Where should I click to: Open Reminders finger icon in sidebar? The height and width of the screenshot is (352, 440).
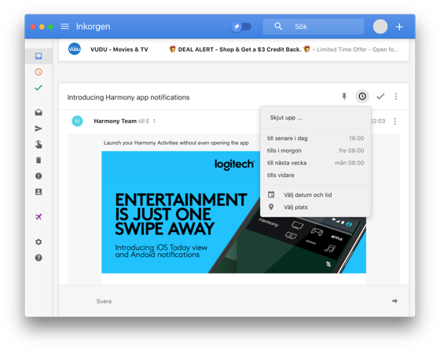pyautogui.click(x=38, y=144)
